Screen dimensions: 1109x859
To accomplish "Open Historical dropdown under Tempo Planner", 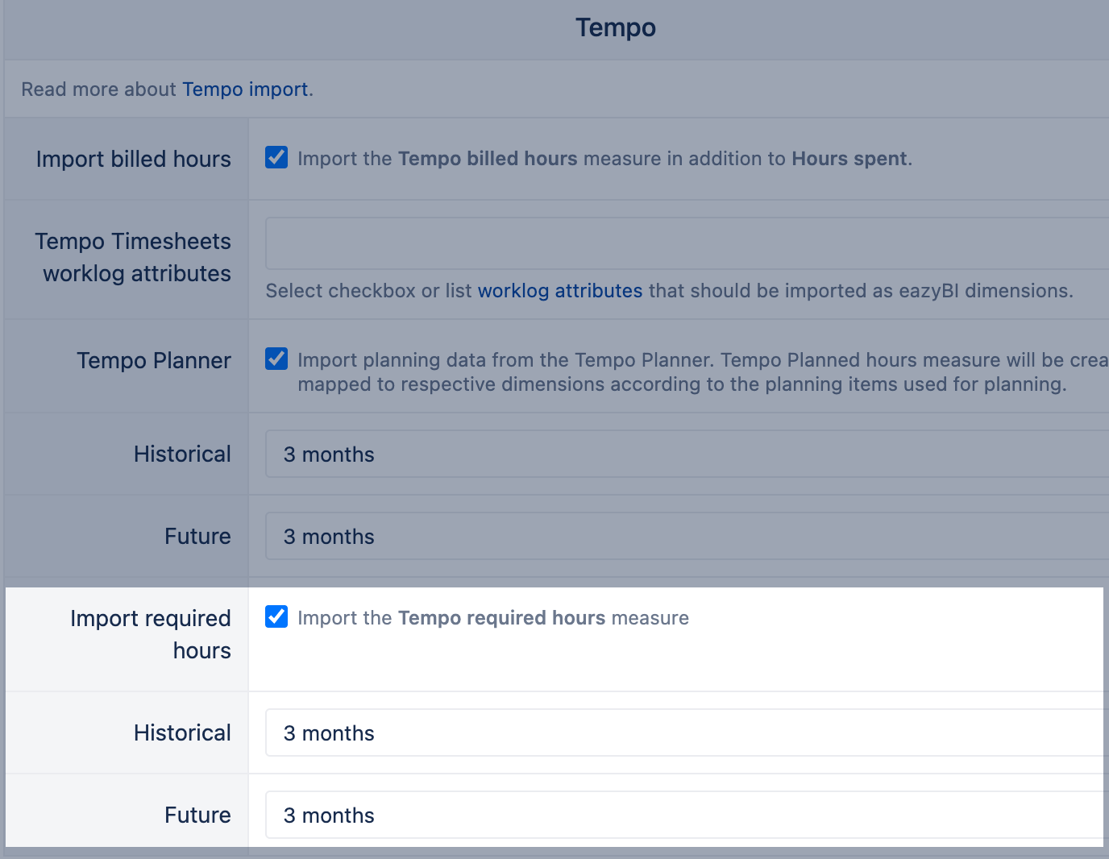I will [x=685, y=454].
